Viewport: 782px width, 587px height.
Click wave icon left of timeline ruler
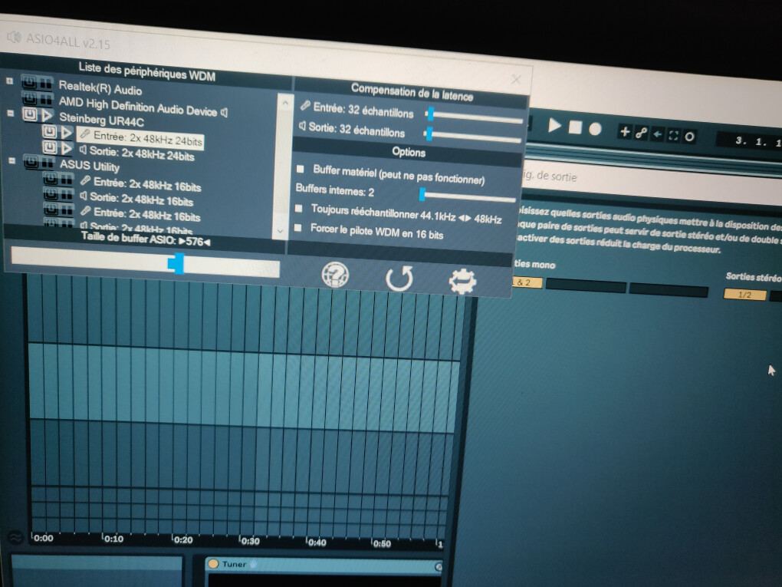(15, 538)
